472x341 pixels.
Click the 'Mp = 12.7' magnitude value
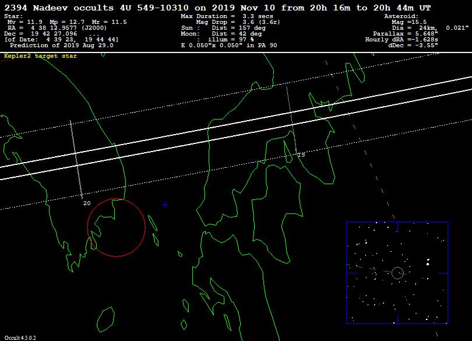pyautogui.click(x=67, y=22)
